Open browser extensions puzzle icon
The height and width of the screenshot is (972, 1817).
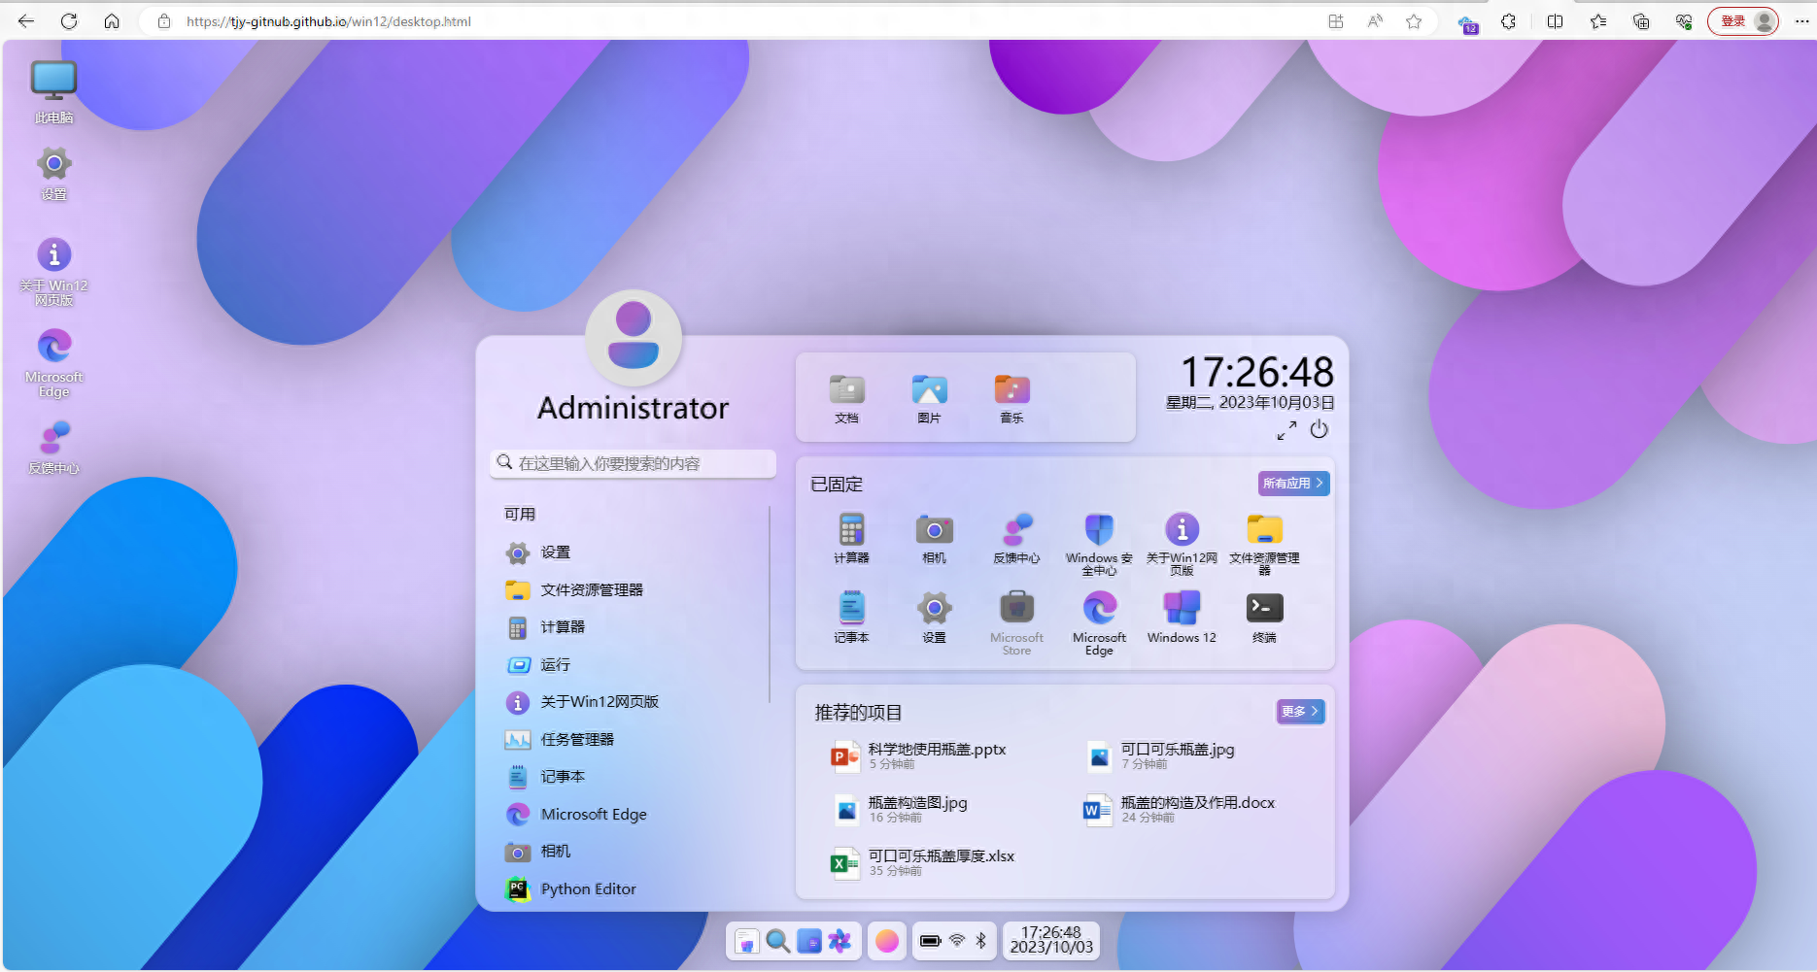tap(1508, 21)
